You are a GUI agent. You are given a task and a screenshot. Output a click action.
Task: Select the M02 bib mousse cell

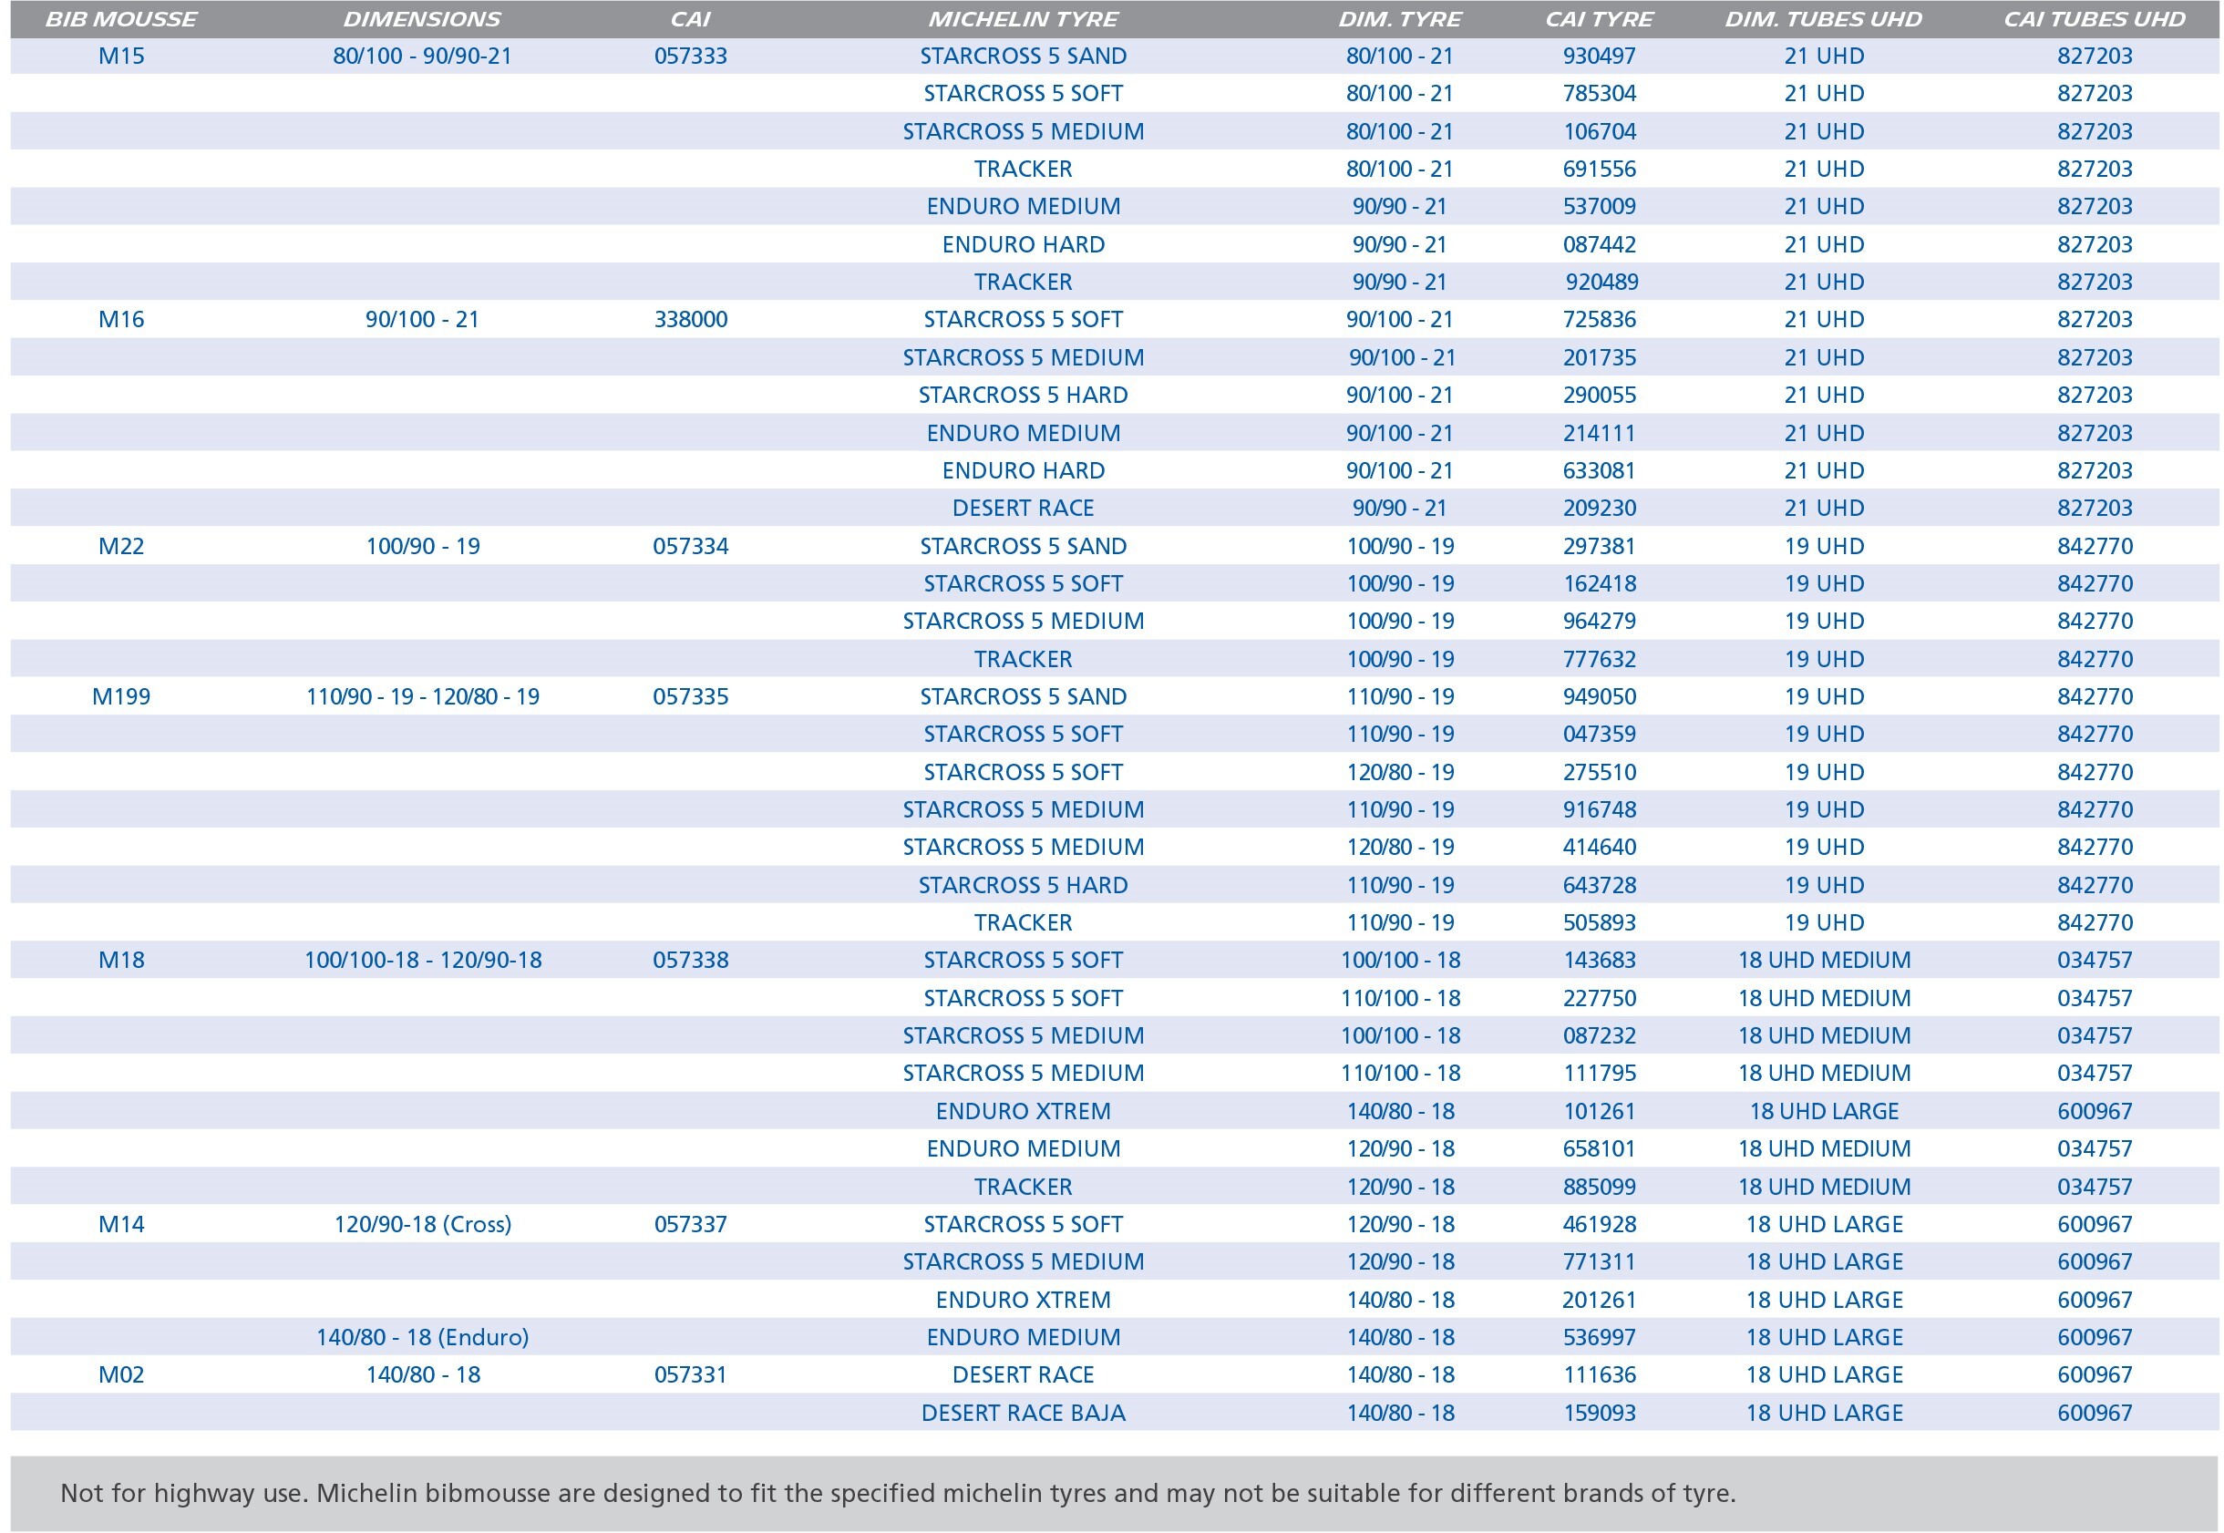[x=121, y=1374]
